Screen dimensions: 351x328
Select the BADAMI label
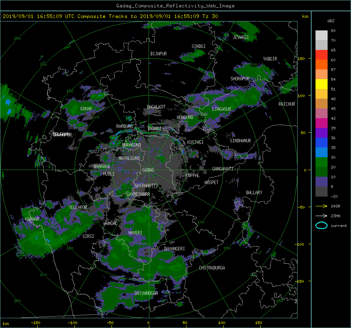(154, 129)
